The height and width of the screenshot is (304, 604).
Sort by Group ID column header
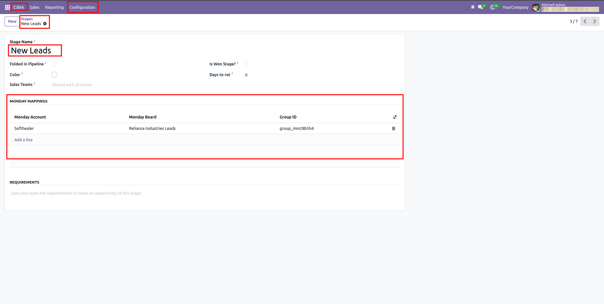click(x=288, y=117)
